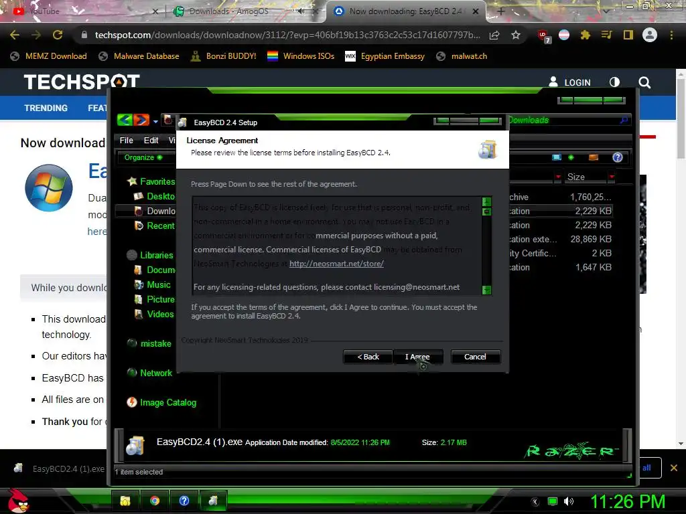Open malwat.ch bookmark
The width and height of the screenshot is (686, 514).
(x=462, y=56)
